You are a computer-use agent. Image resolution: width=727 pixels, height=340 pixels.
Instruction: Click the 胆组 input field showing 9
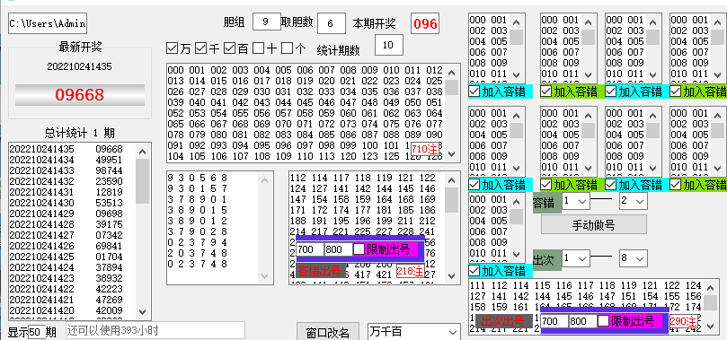(267, 22)
